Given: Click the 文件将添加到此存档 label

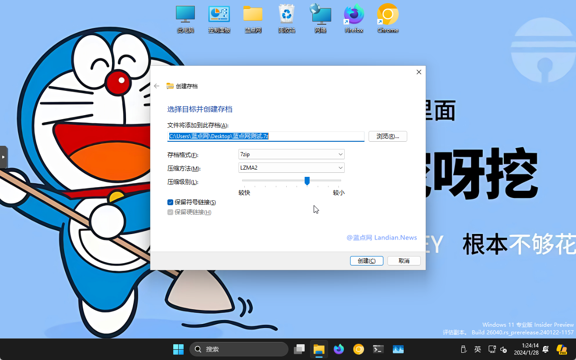Looking at the screenshot, I should click(198, 126).
